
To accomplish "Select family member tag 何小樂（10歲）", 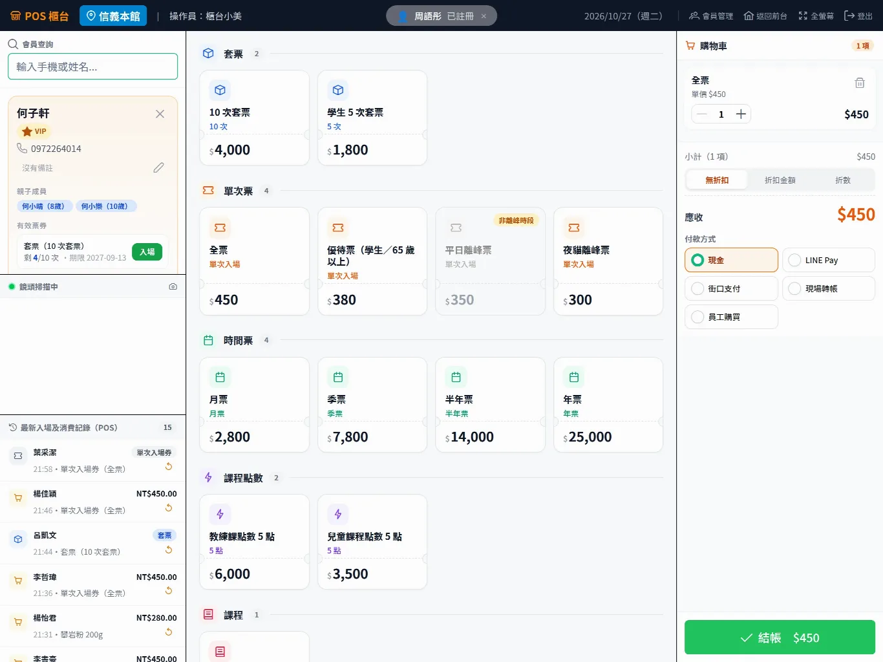I will (106, 206).
